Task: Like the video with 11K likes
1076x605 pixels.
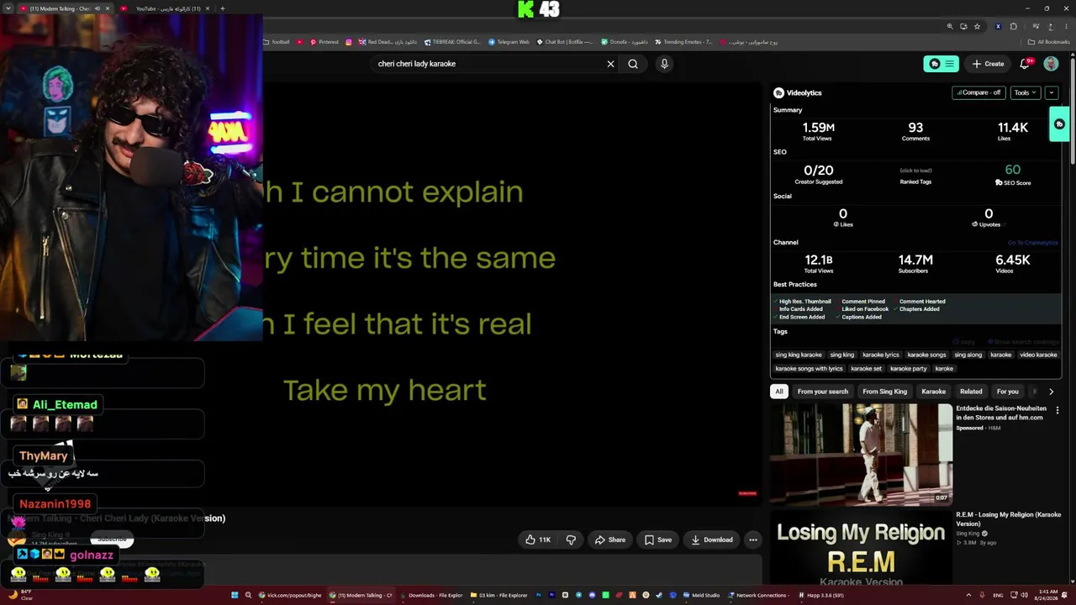Action: [538, 539]
